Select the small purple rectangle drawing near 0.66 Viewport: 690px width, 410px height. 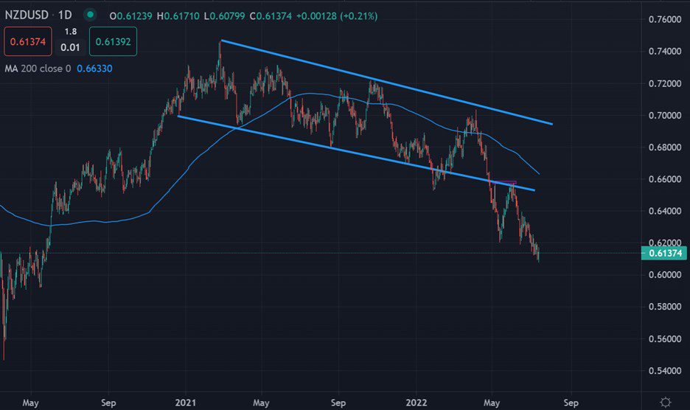503,183
